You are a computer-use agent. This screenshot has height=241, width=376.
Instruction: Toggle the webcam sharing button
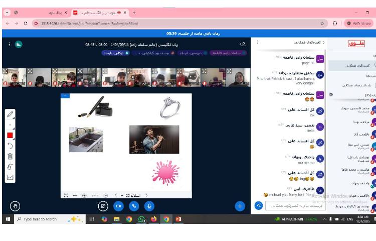(119, 206)
